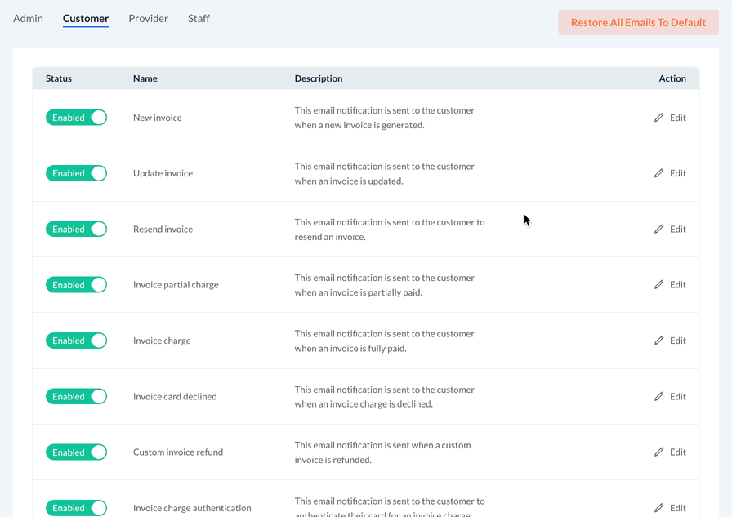The image size is (732, 517).
Task: Click the pencil icon for Custom invoice refund
Action: pyautogui.click(x=658, y=452)
